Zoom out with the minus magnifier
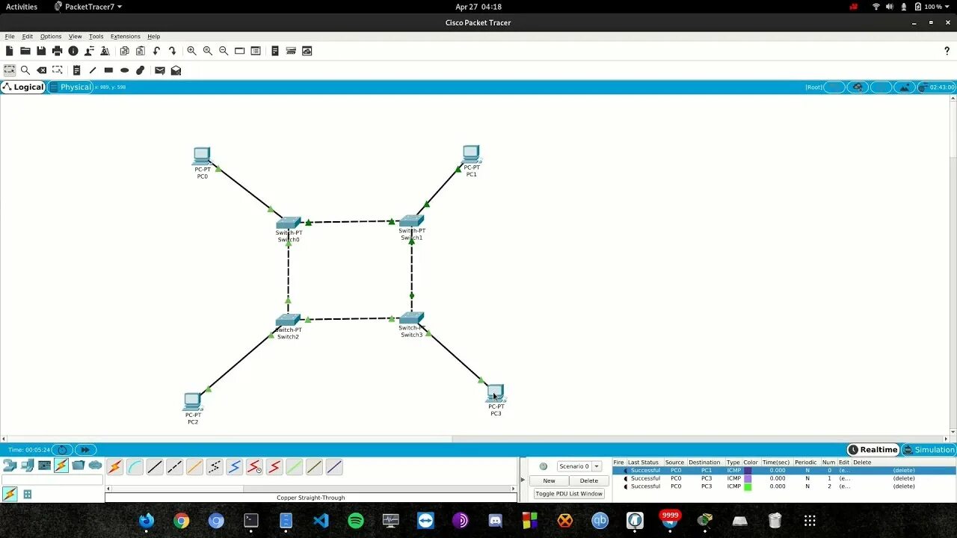 tap(224, 51)
